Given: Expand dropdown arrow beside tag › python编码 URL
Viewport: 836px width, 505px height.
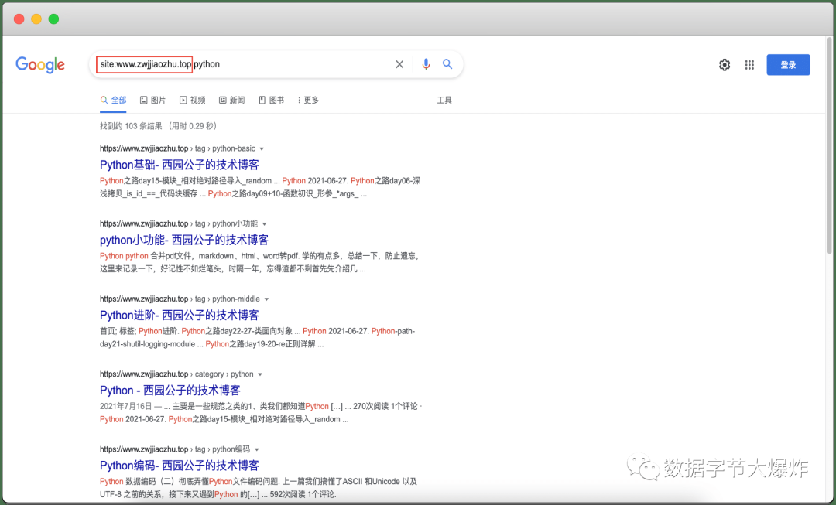Looking at the screenshot, I should pyautogui.click(x=257, y=449).
